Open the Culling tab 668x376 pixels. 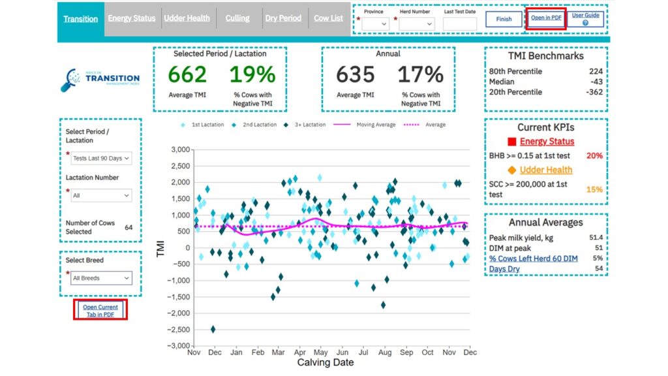click(237, 18)
